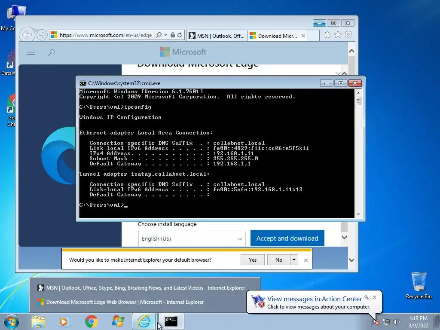The width and height of the screenshot is (440, 330).
Task: Click the inner page scroll down chevron
Action: tap(344, 237)
